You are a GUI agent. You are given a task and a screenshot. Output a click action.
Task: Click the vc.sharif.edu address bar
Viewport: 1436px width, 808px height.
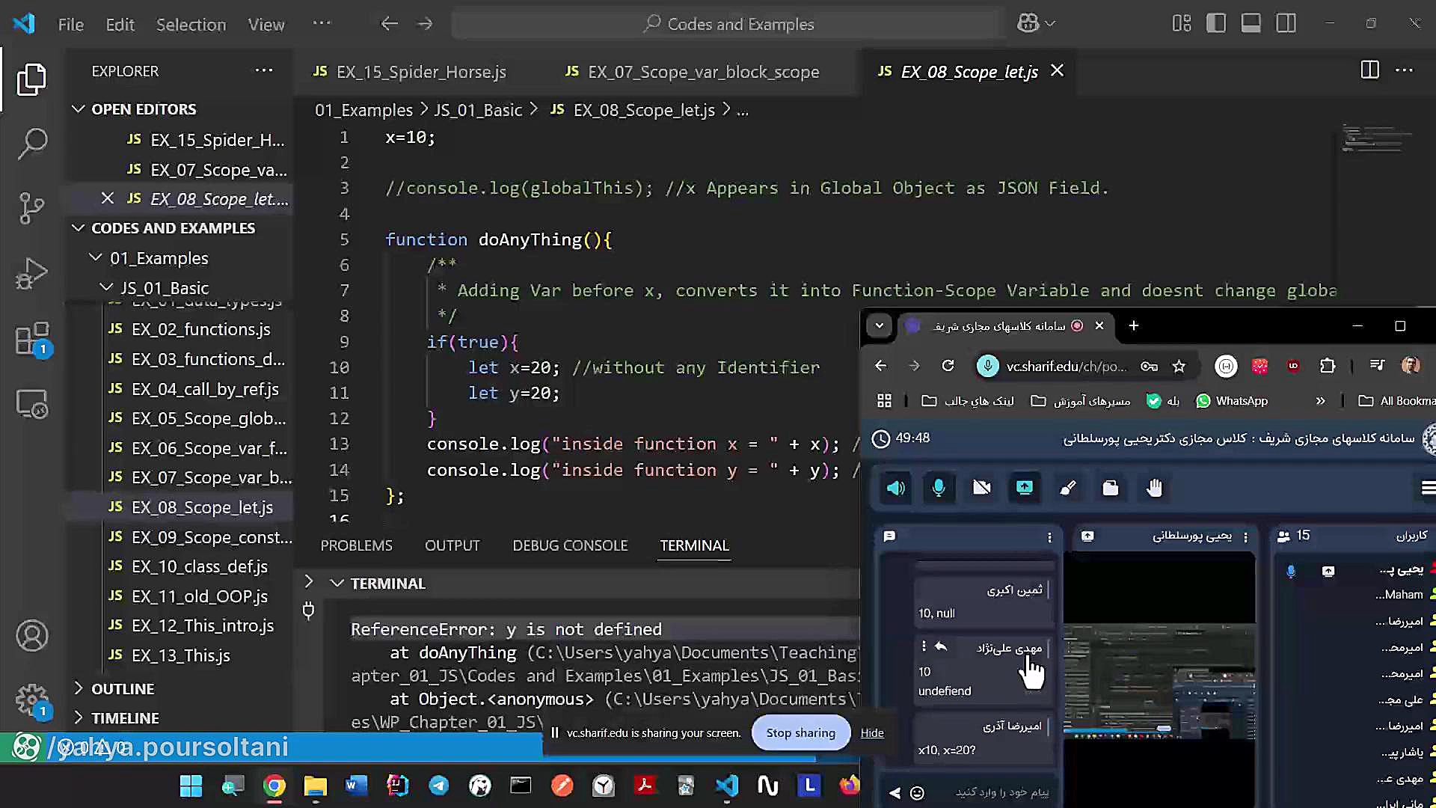[1066, 366]
